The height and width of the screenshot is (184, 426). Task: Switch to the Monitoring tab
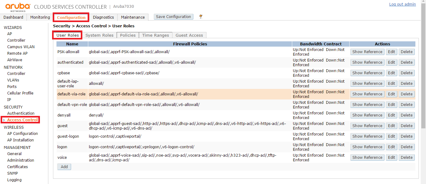click(40, 17)
